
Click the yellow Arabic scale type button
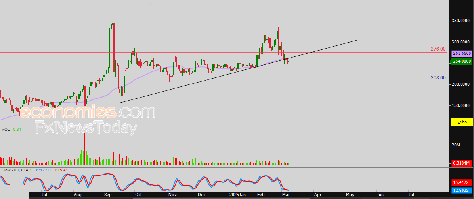[x=462, y=122]
